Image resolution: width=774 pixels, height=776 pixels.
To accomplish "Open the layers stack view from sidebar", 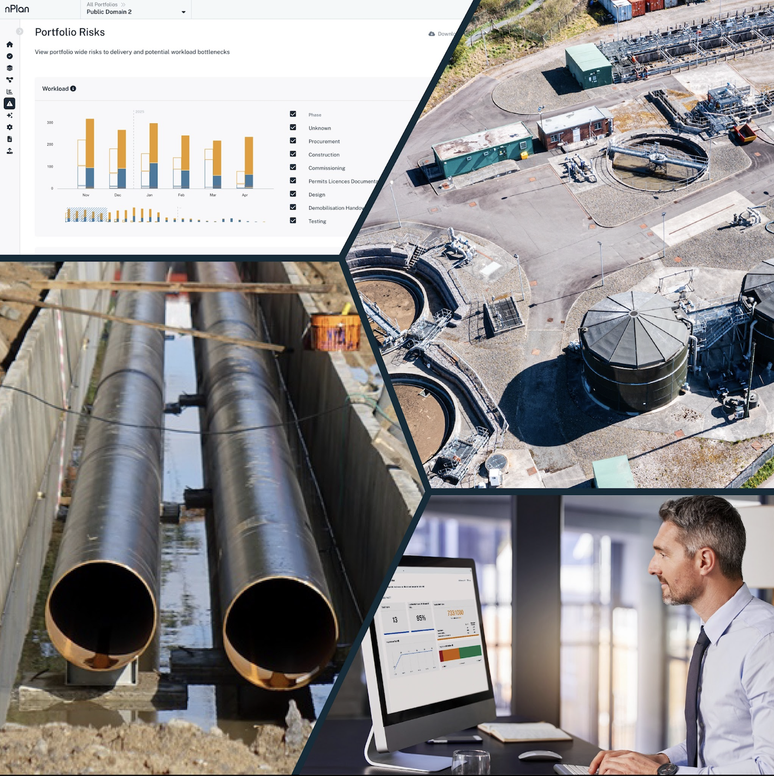I will (9, 68).
